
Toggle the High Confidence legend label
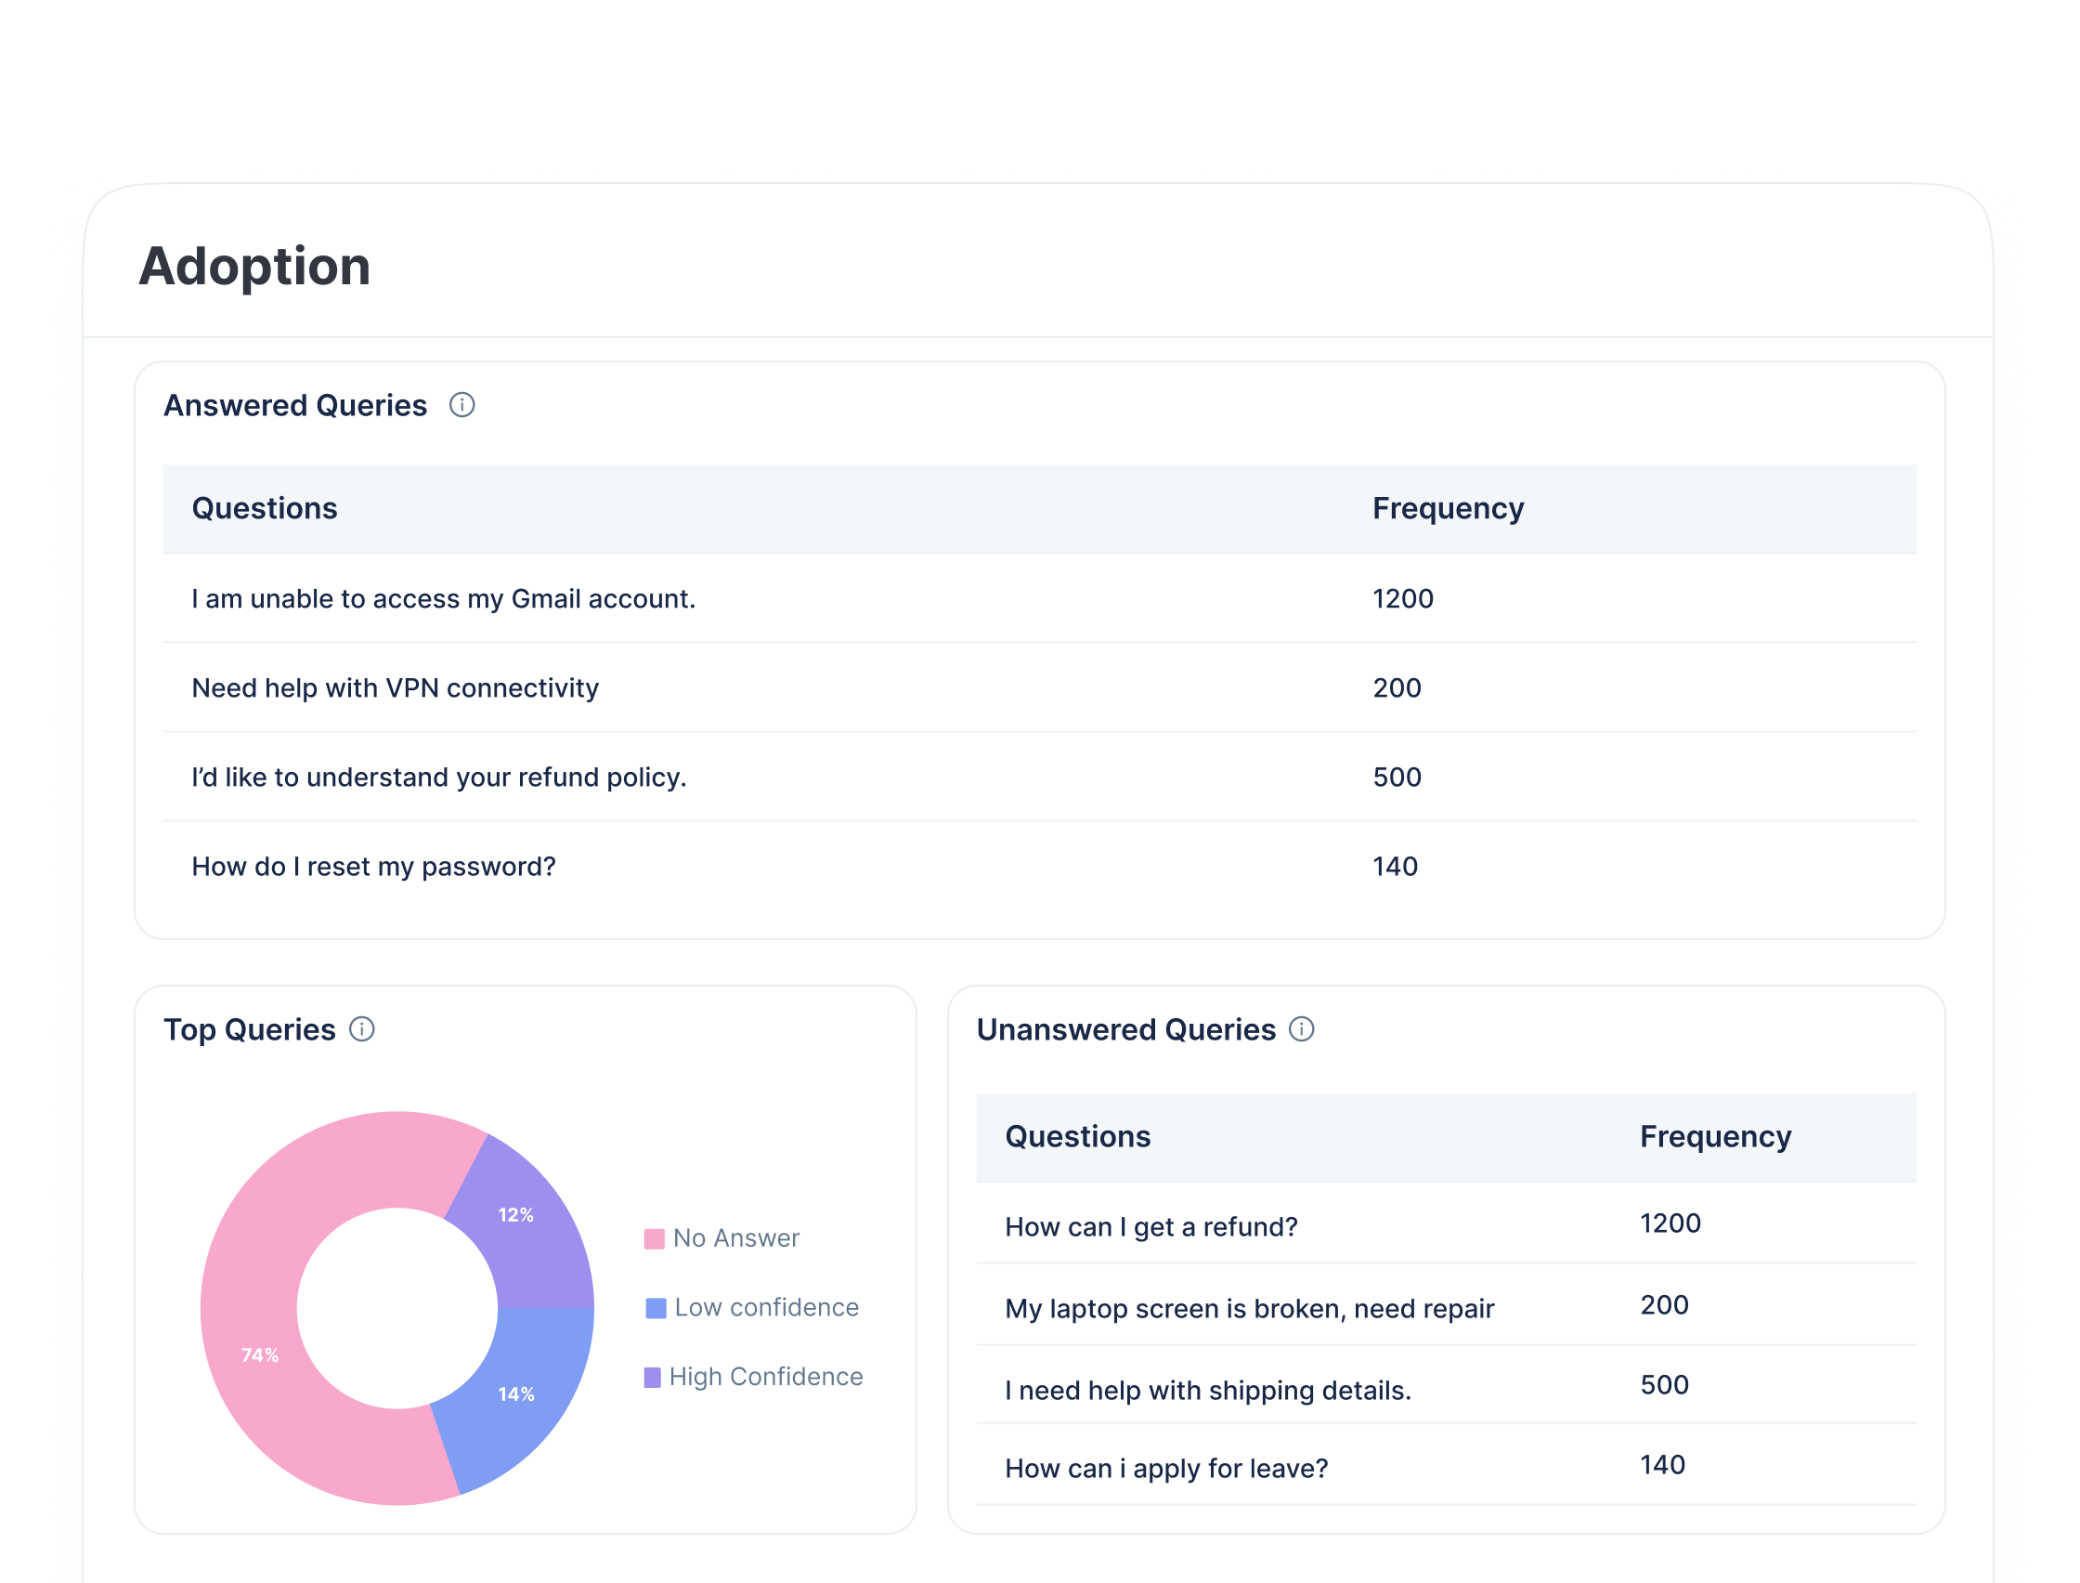coord(765,1377)
